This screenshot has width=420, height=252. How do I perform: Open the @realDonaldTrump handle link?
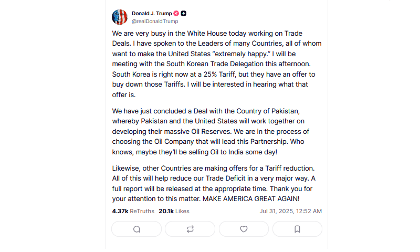(154, 22)
